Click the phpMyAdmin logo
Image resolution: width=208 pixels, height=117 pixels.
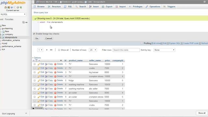pos(13,3)
